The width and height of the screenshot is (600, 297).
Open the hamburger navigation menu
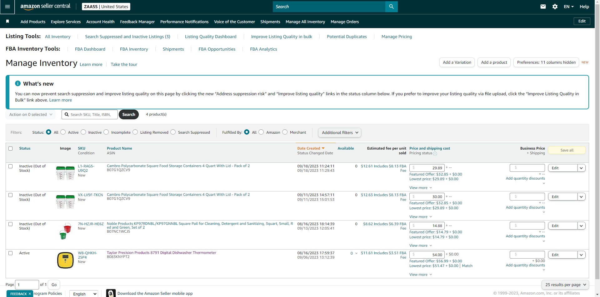(x=7, y=7)
